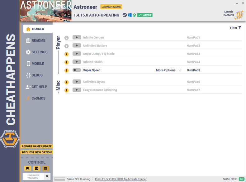Show info for Easy Resource Gathering

67,90
